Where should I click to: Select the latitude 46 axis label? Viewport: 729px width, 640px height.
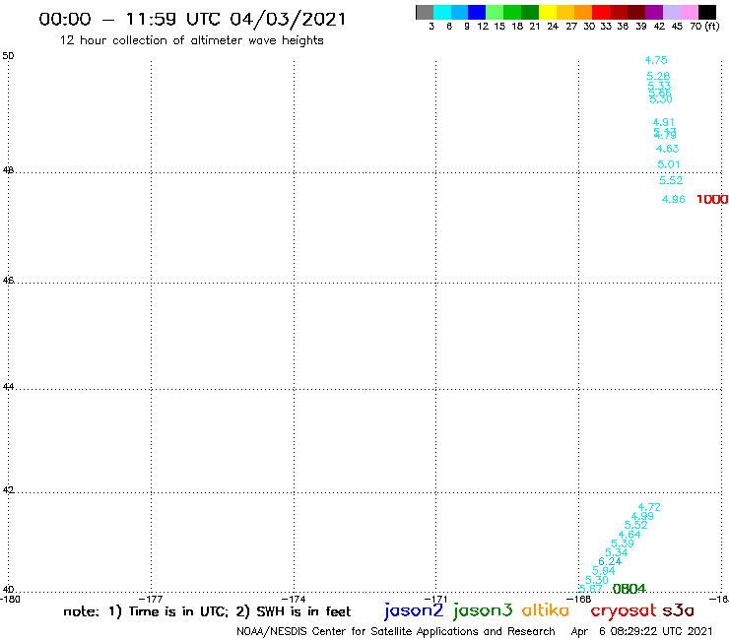click(x=8, y=281)
